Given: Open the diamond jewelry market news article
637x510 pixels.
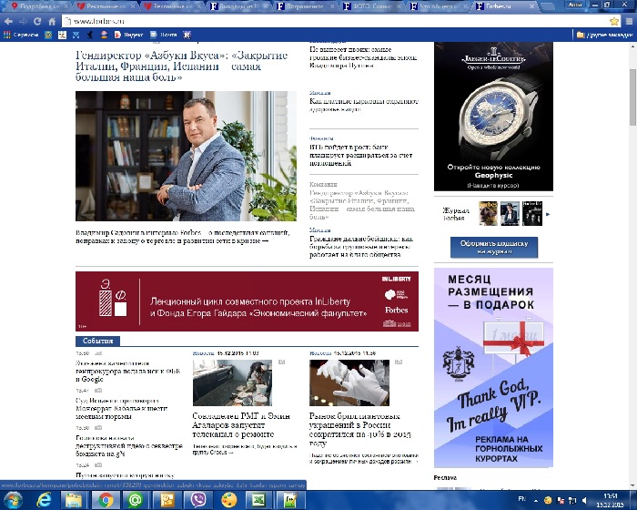Looking at the screenshot, I should click(x=361, y=430).
